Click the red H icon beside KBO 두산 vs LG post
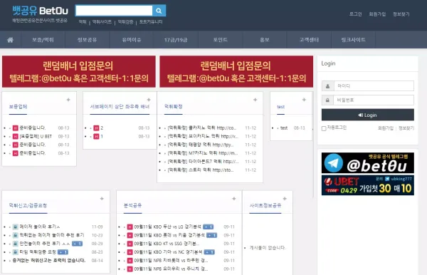The width and height of the screenshot is (427, 275). coord(130,227)
